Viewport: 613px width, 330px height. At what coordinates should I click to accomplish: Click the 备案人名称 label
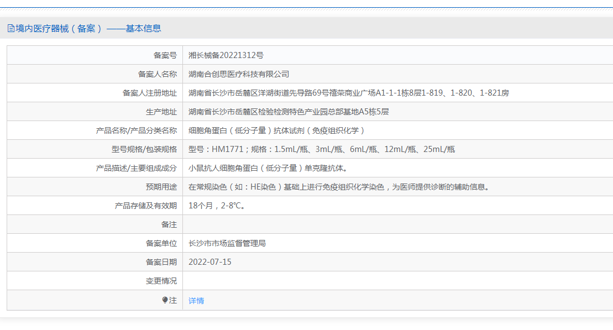pos(157,74)
